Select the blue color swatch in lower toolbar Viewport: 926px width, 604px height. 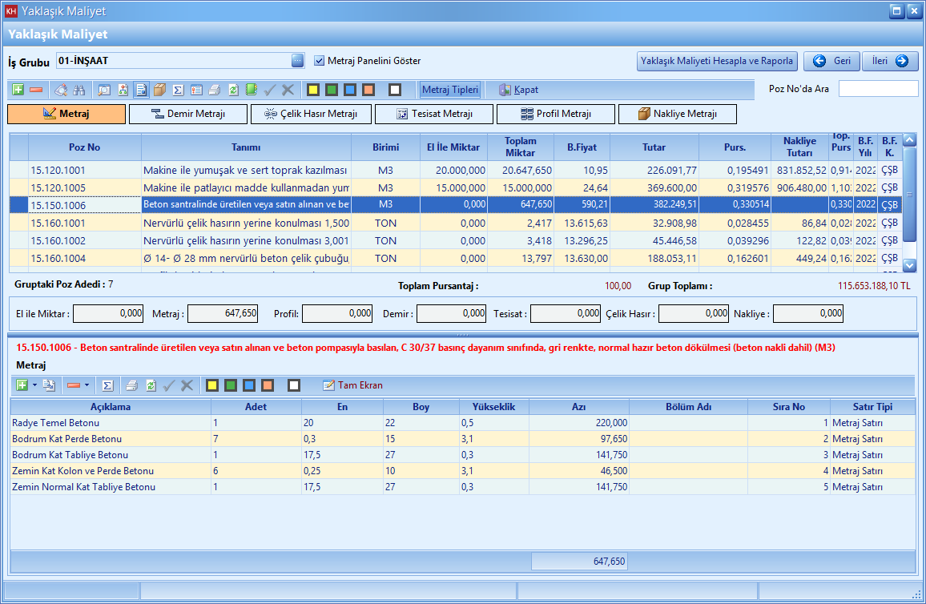pos(249,385)
